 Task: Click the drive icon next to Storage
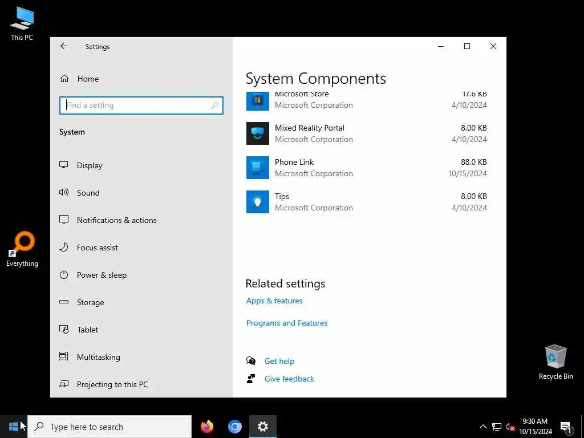64,302
